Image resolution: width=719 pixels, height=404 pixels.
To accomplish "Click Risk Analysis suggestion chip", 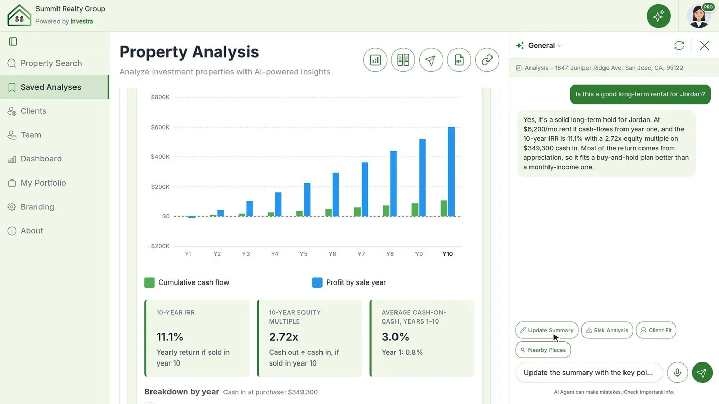I will [607, 330].
